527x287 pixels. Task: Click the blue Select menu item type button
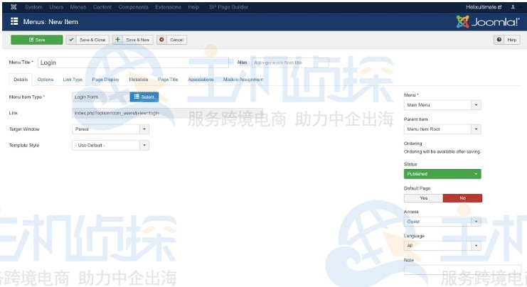[x=144, y=97]
